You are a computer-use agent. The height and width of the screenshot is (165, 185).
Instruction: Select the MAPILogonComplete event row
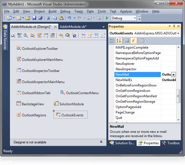pyautogui.click(x=145, y=48)
